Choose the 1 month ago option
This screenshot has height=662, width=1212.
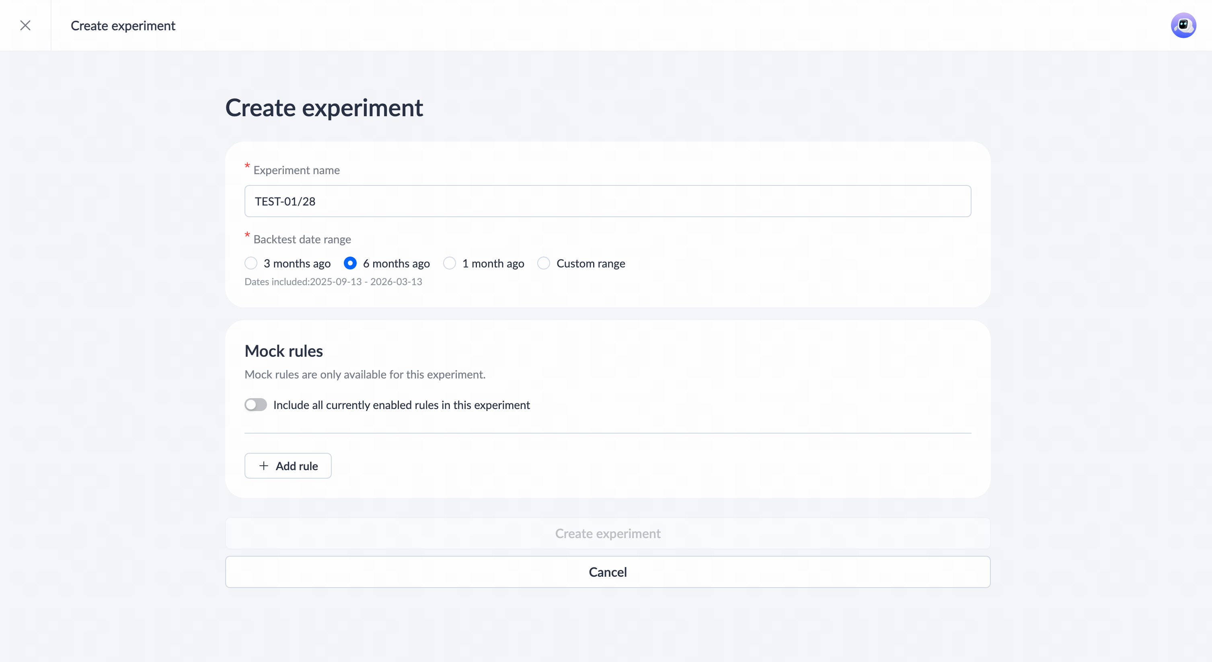(450, 263)
